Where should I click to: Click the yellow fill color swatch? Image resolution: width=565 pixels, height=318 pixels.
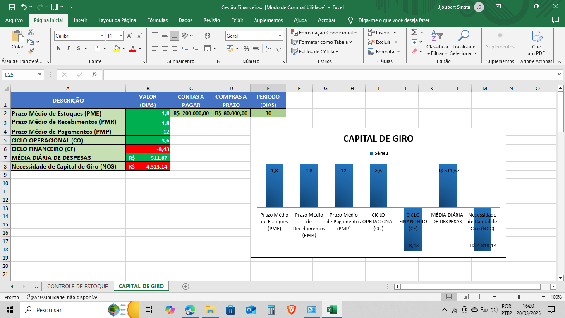[117, 48]
